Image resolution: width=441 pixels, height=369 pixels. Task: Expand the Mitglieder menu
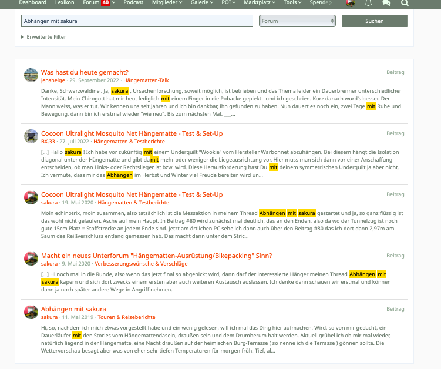(169, 3)
